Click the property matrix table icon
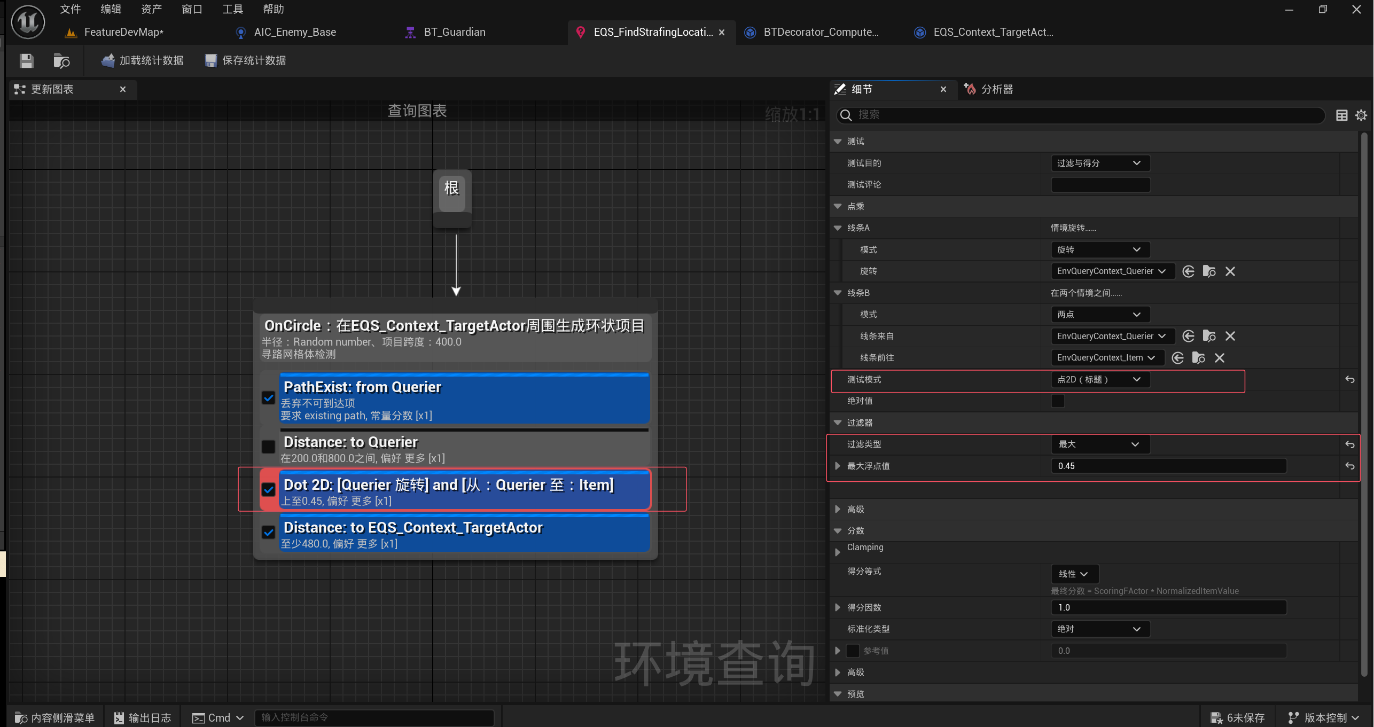The width and height of the screenshot is (1374, 727). (1341, 115)
